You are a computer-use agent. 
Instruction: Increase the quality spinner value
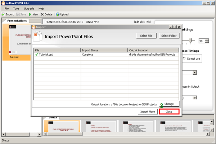tap(207, 40)
